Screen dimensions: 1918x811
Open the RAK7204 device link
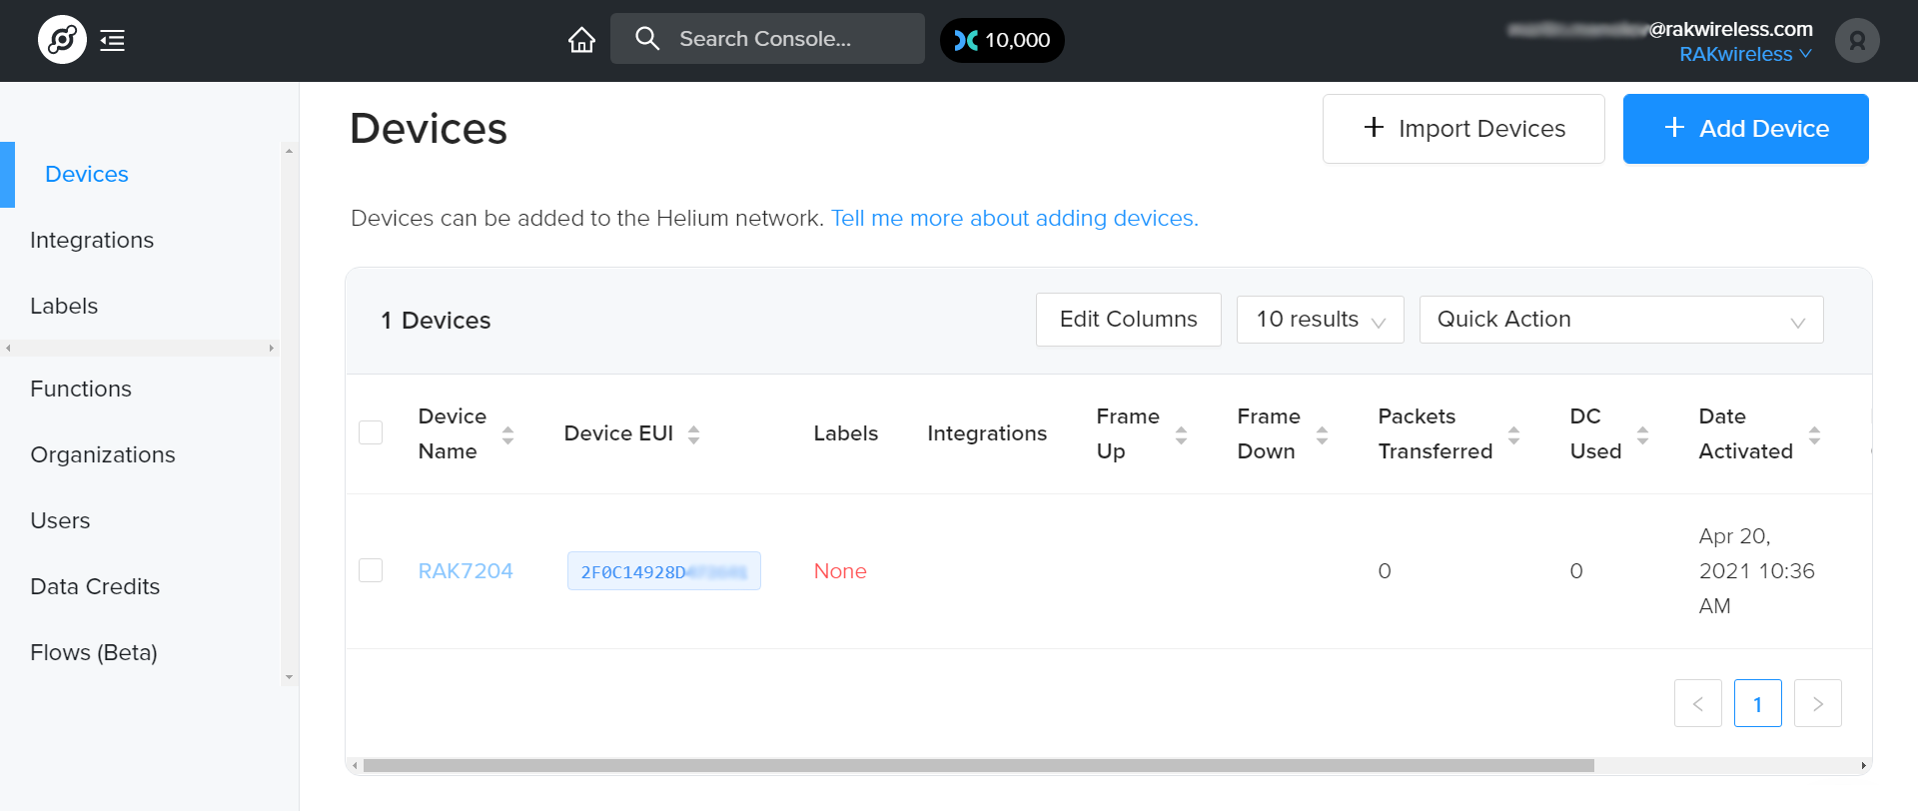coord(466,571)
